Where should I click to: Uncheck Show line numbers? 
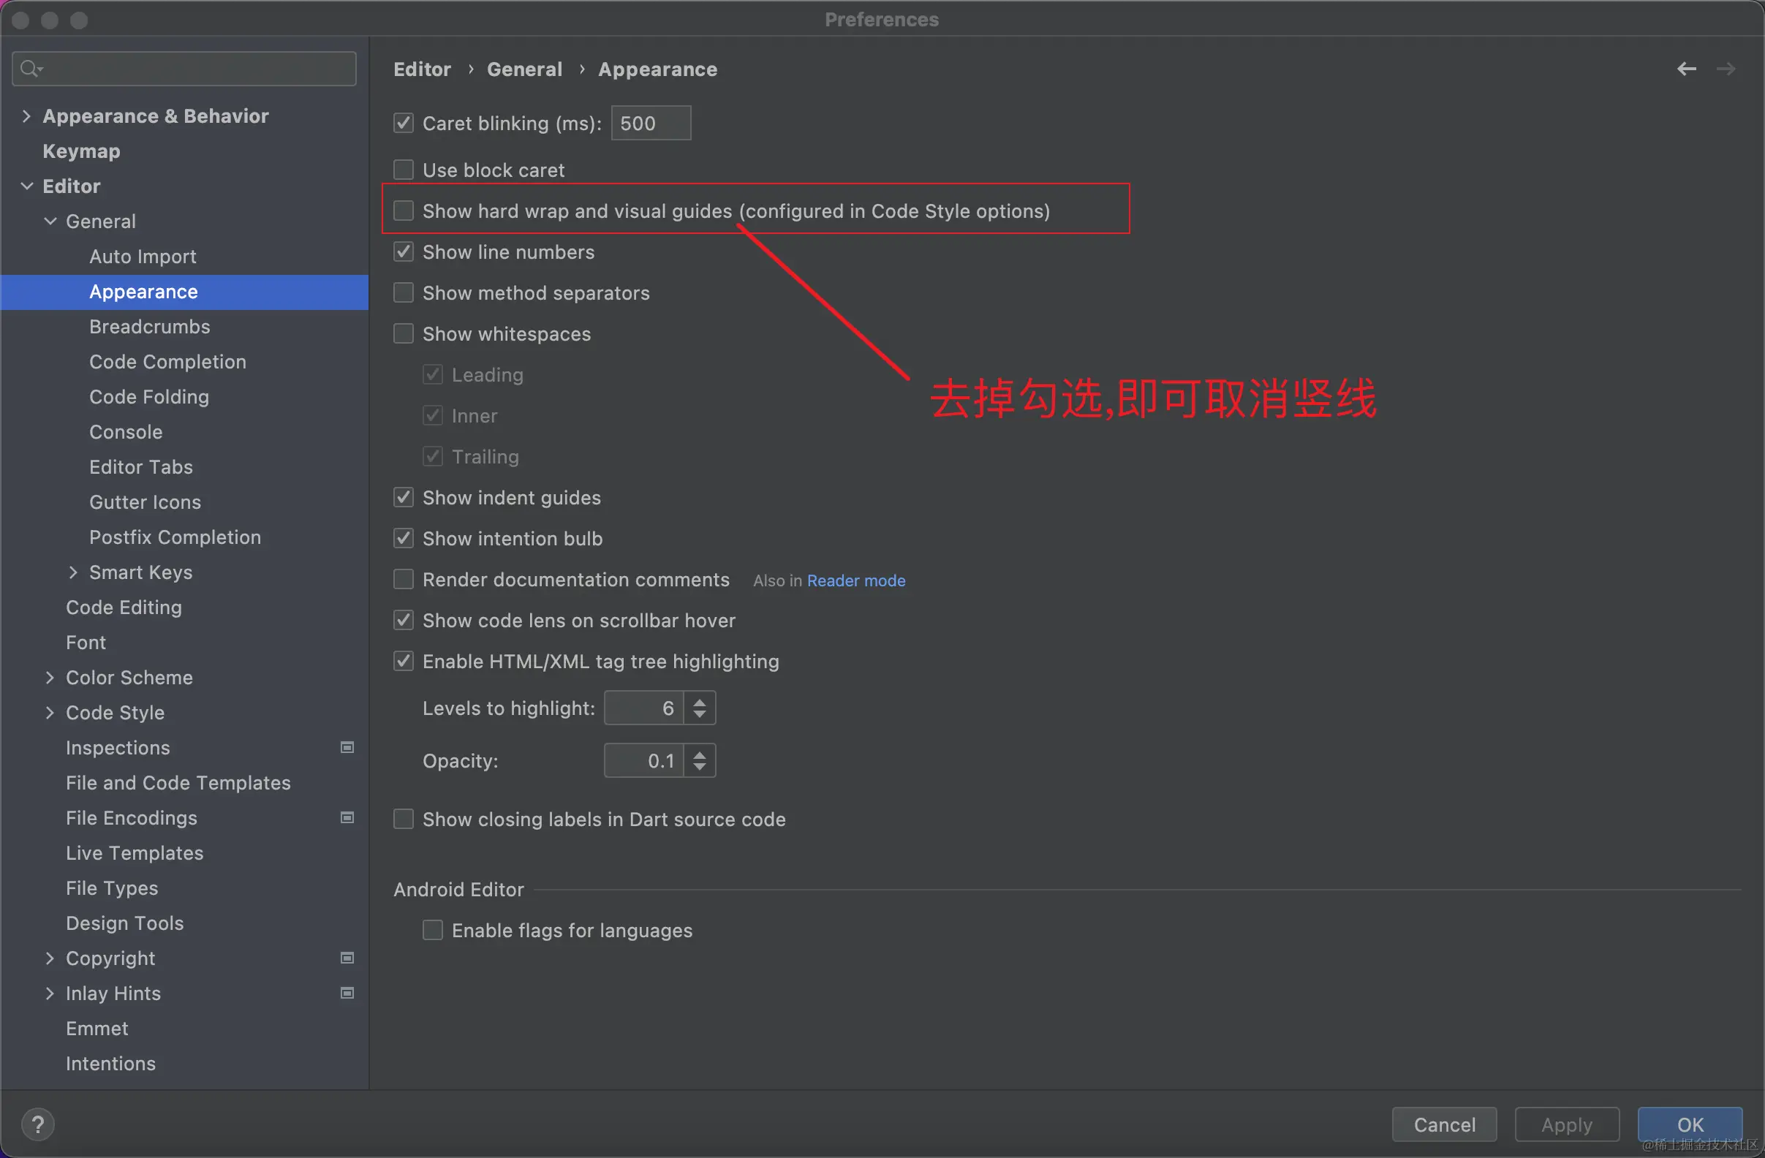(x=404, y=252)
